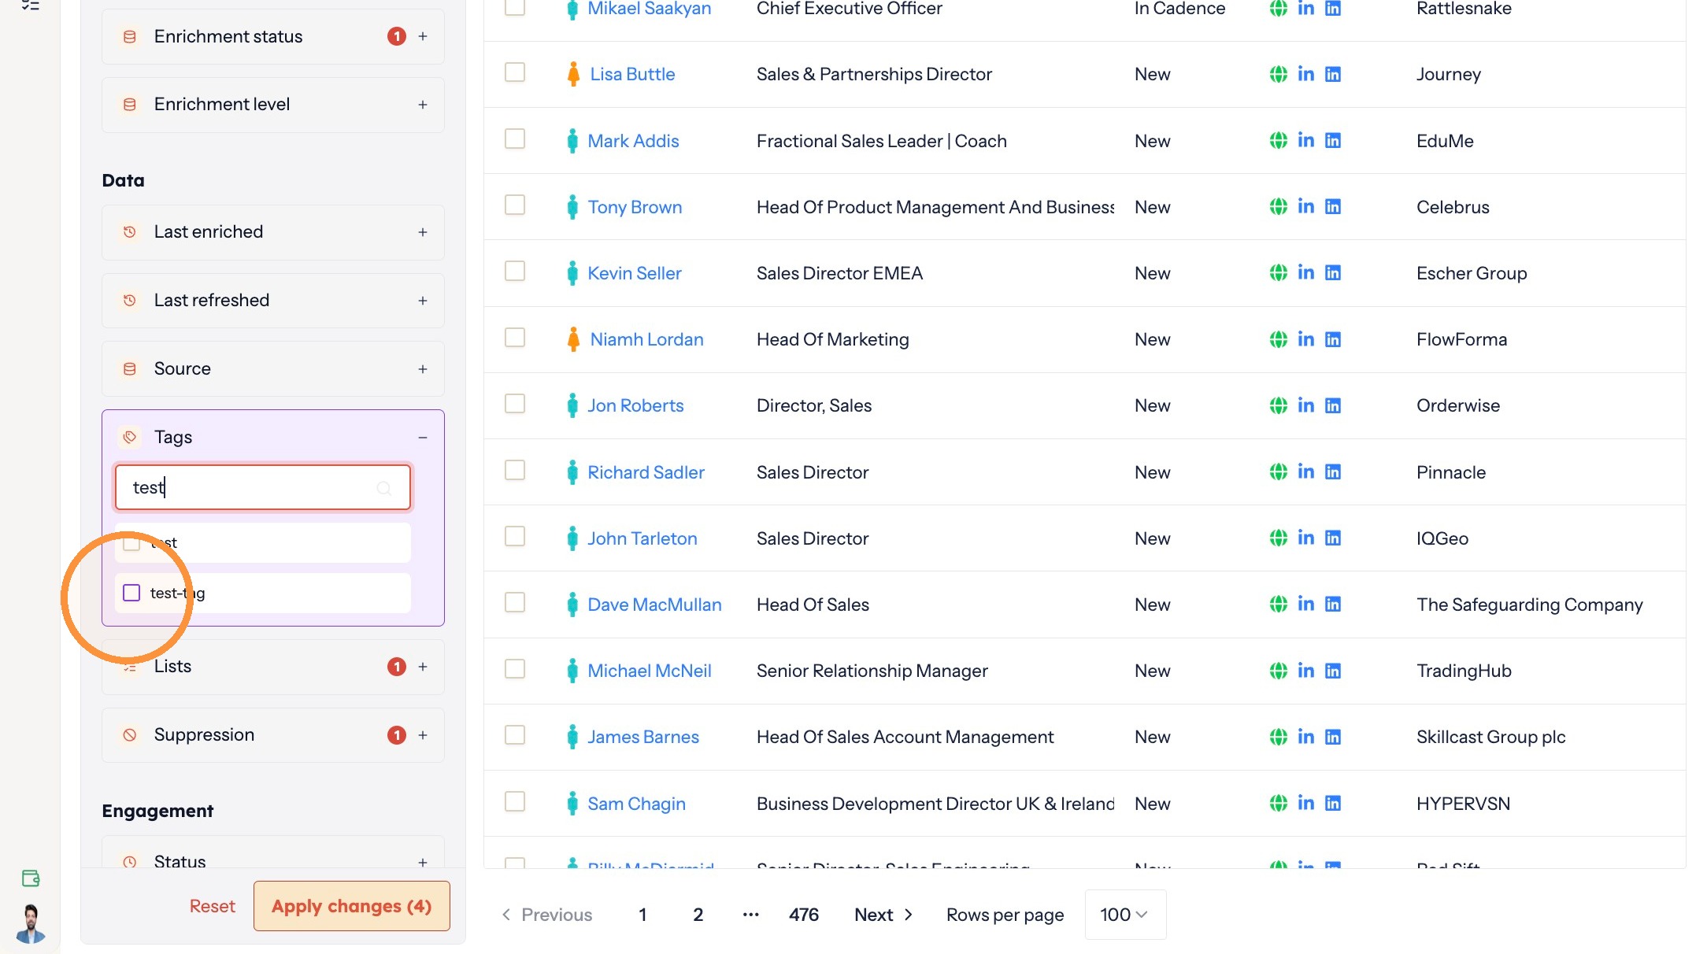
Task: Select the Dave MacMullan row checkbox
Action: 515,603
